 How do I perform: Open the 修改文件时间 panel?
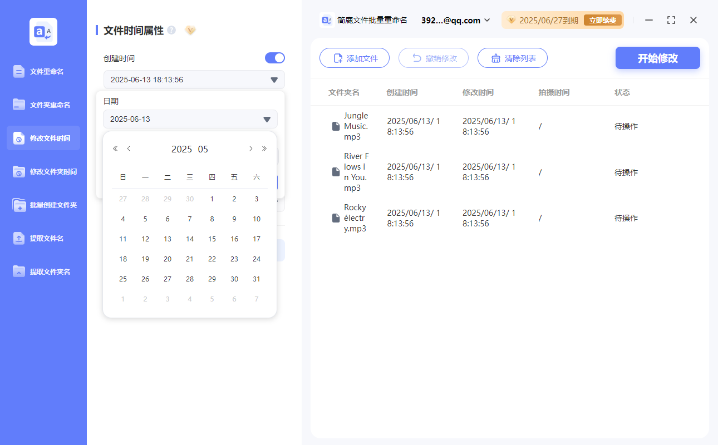coord(43,138)
